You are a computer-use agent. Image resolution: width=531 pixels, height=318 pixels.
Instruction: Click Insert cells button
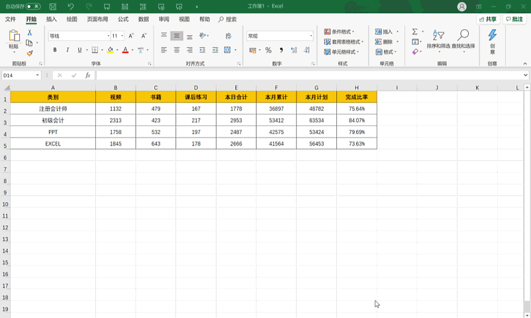[x=384, y=32]
